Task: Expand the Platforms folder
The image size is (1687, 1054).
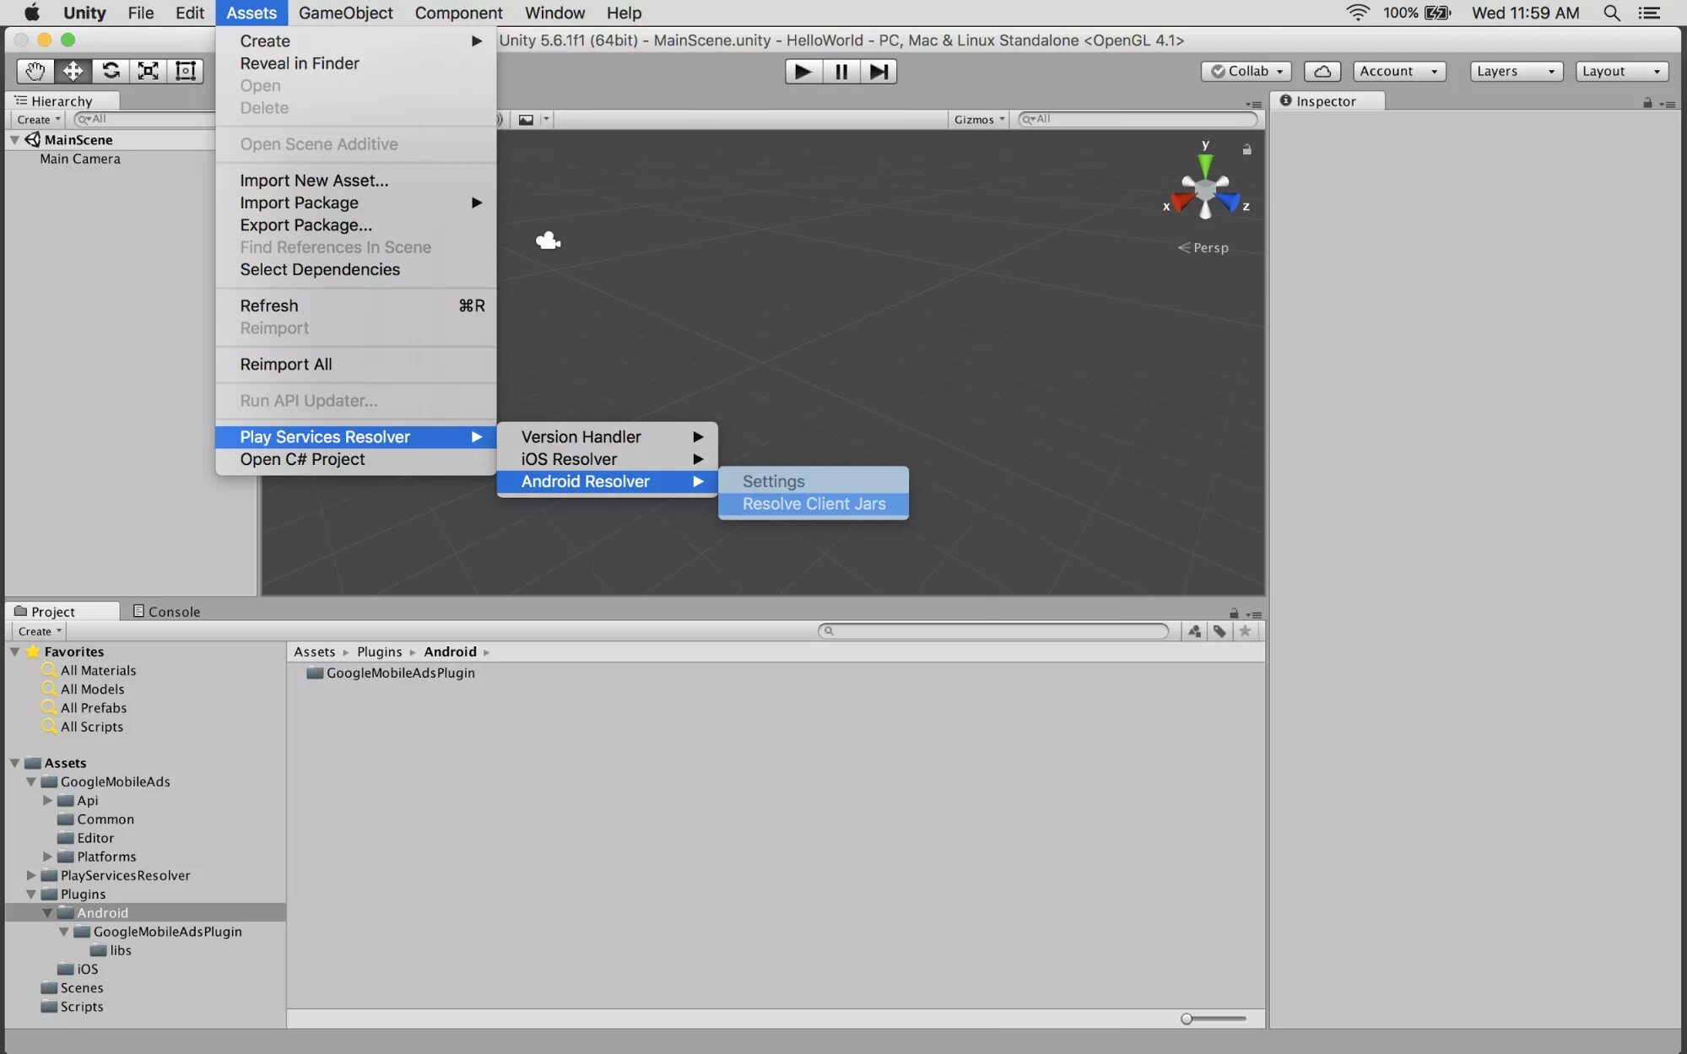Action: pyautogui.click(x=47, y=857)
